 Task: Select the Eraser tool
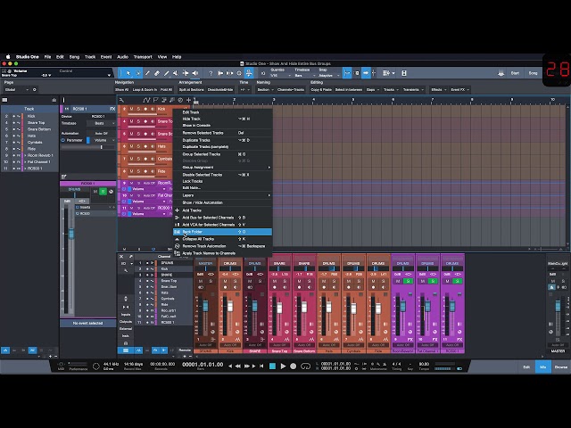(157, 73)
